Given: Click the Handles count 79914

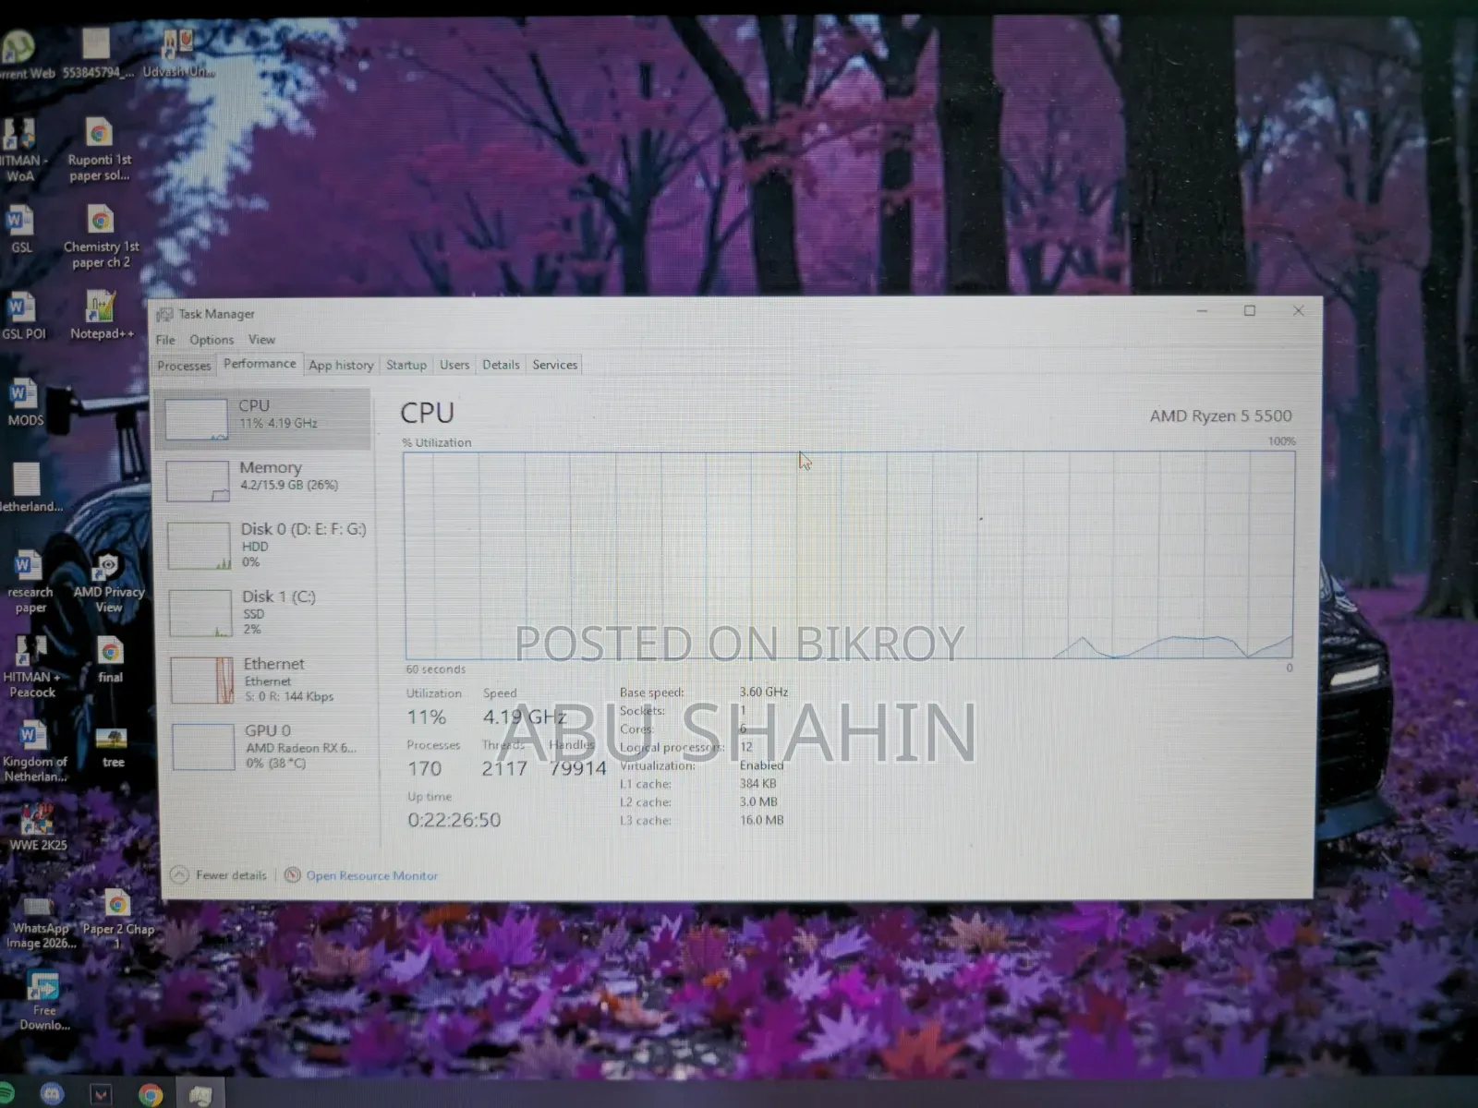Looking at the screenshot, I should [x=577, y=768].
